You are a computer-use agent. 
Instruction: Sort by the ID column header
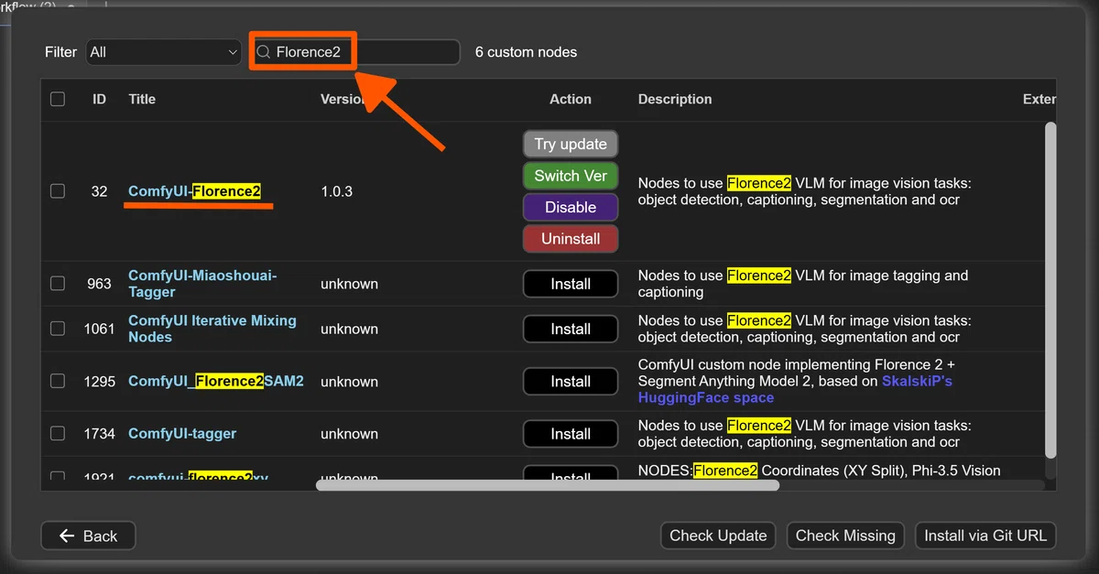99,99
